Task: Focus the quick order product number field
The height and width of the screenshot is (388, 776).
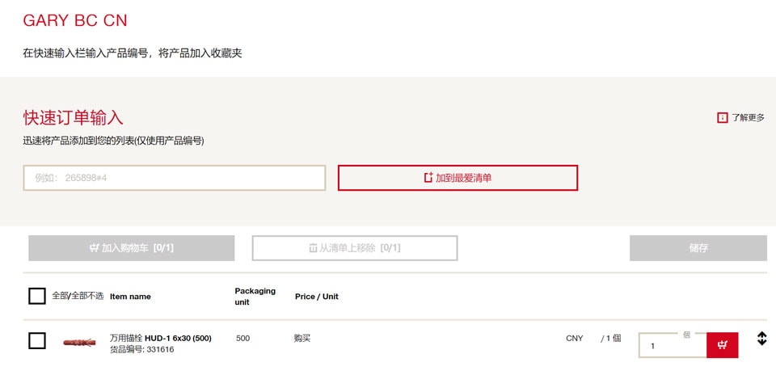Action: (174, 178)
